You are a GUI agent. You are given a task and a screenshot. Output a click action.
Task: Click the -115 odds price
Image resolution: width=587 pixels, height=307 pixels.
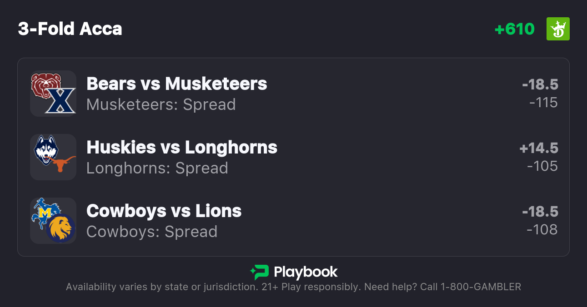543,103
